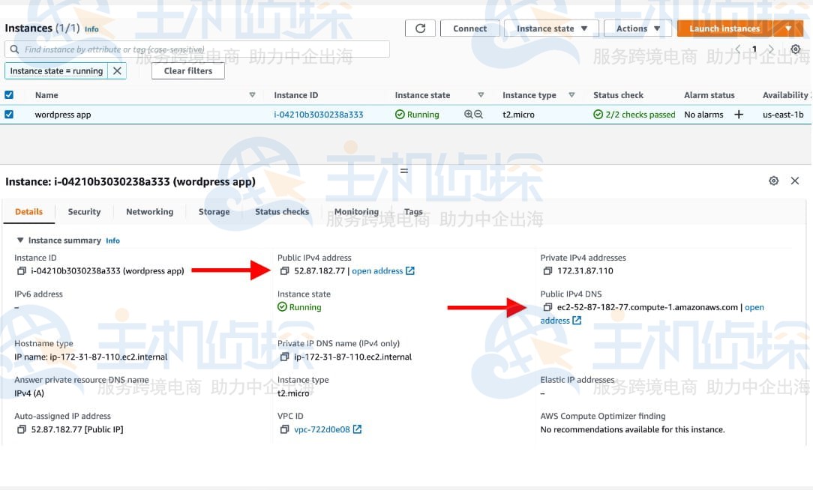Open the detail panel settings gear

pyautogui.click(x=774, y=180)
